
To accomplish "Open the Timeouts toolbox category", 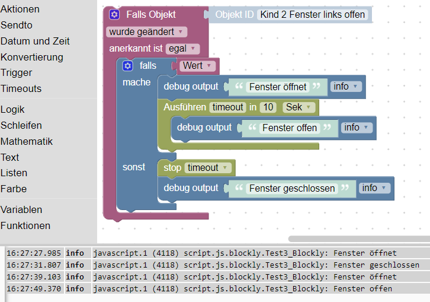I will 21,88.
